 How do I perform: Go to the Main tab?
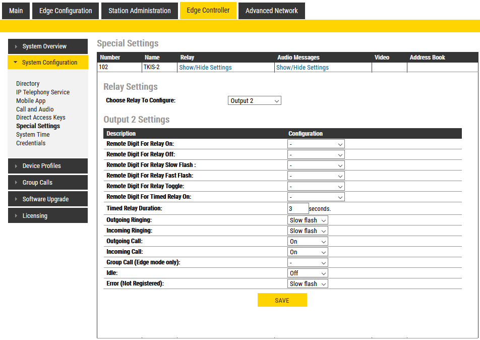[16, 11]
